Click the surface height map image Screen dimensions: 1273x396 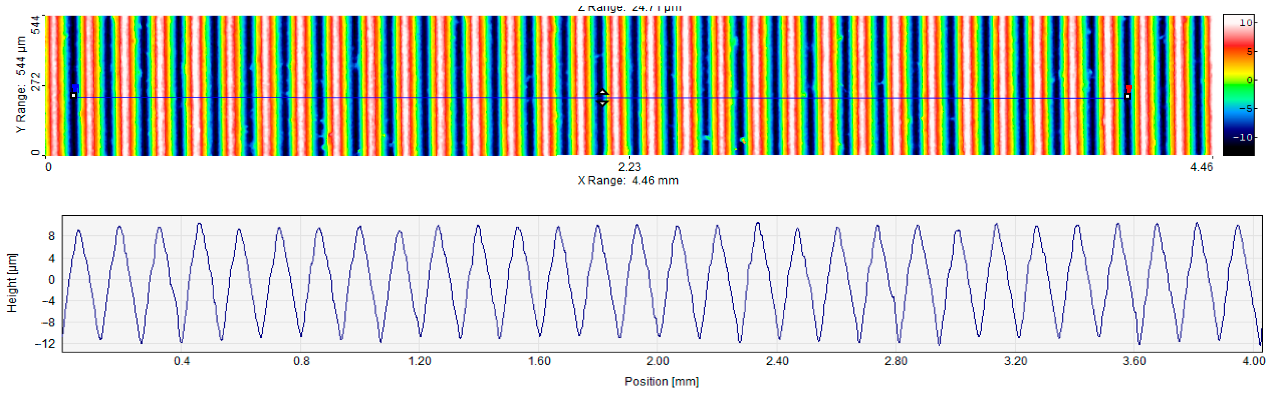pyautogui.click(x=629, y=86)
